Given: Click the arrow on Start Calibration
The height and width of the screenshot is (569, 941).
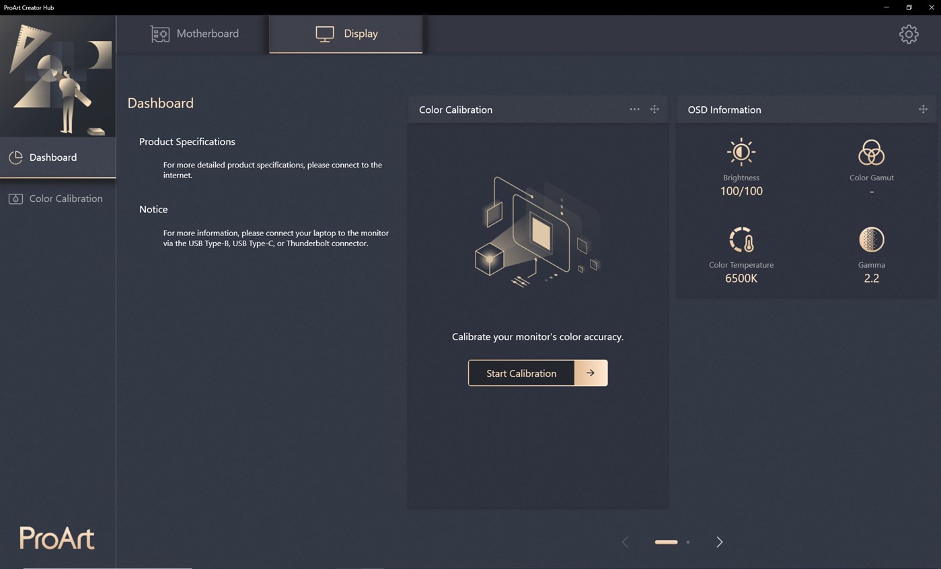Looking at the screenshot, I should point(591,373).
